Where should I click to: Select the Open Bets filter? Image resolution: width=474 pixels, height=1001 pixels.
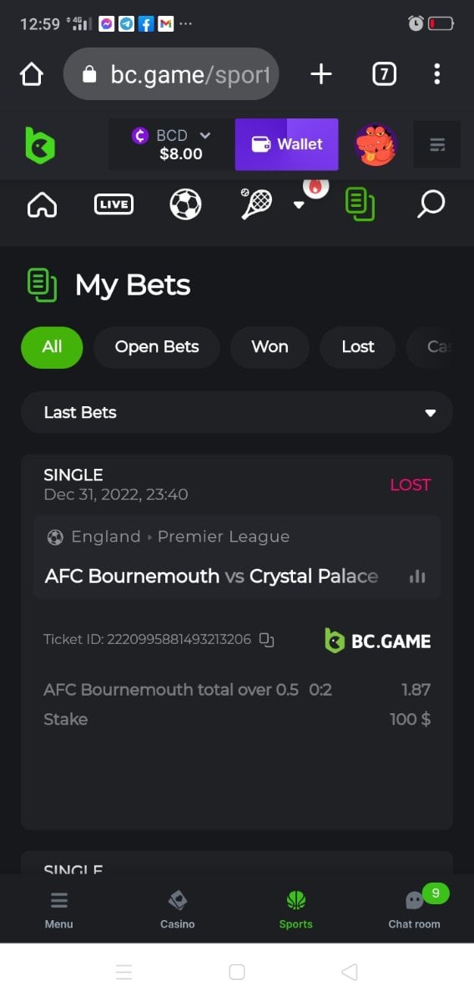[x=157, y=347]
